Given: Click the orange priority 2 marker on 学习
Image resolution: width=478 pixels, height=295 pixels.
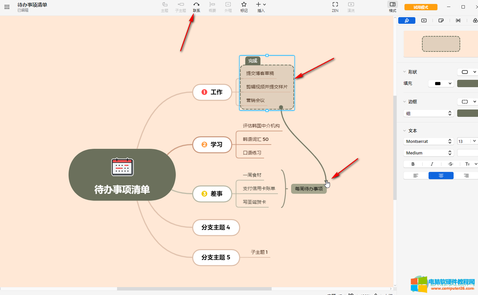Looking at the screenshot, I should [x=204, y=145].
